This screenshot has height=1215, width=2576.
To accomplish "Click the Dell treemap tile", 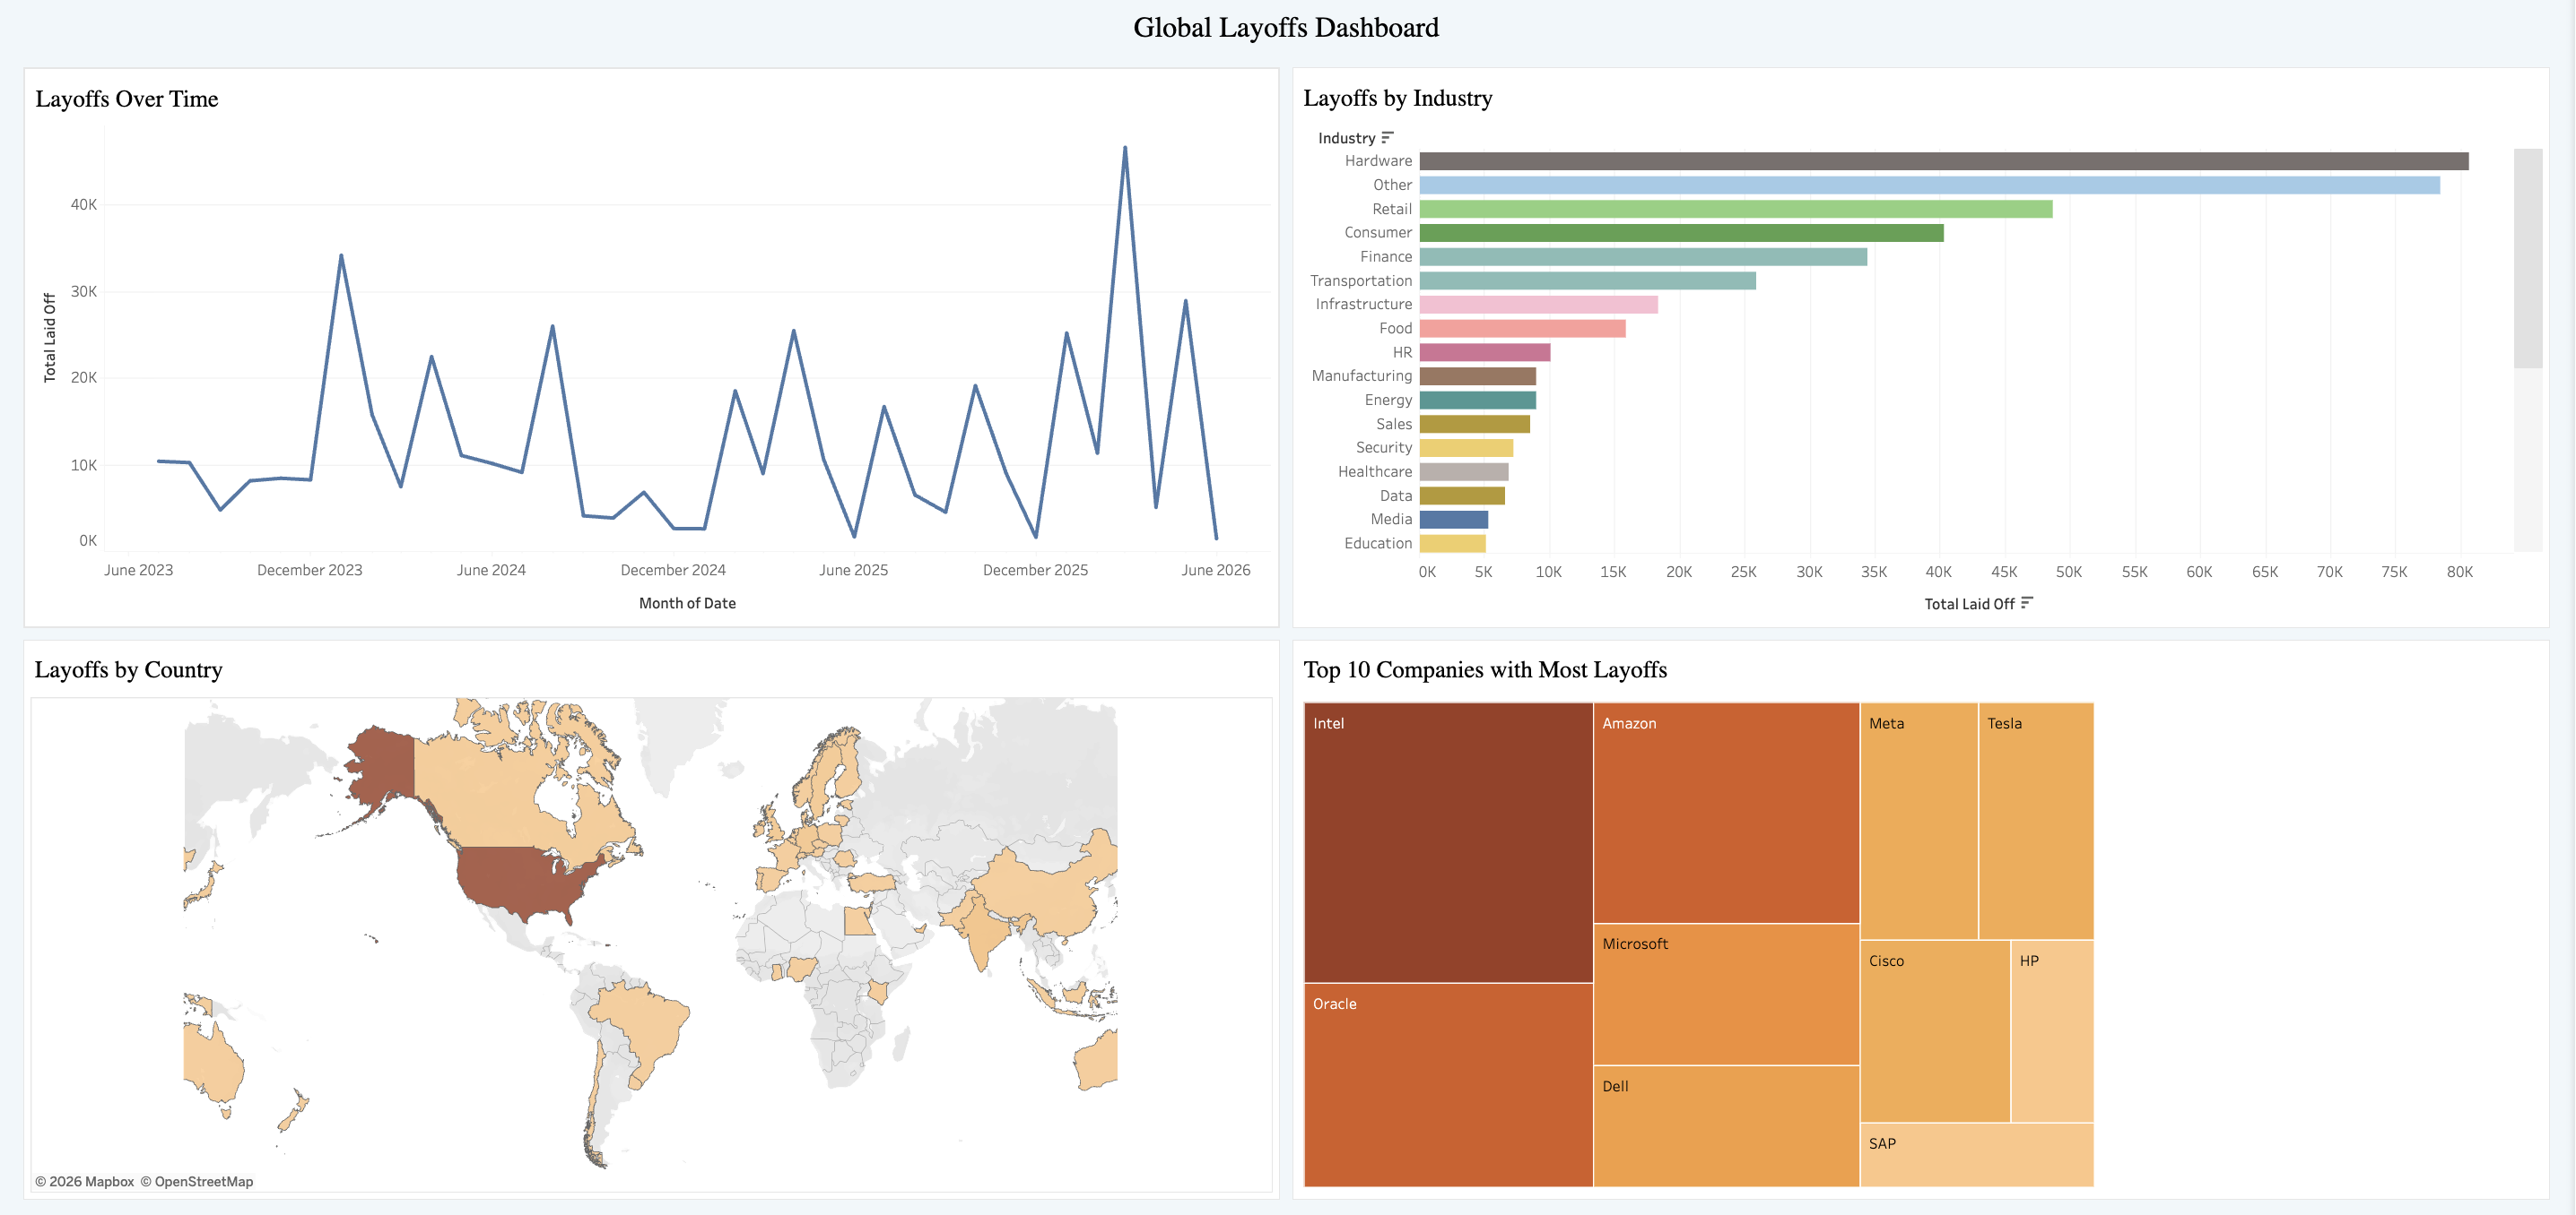I will pos(1726,1126).
